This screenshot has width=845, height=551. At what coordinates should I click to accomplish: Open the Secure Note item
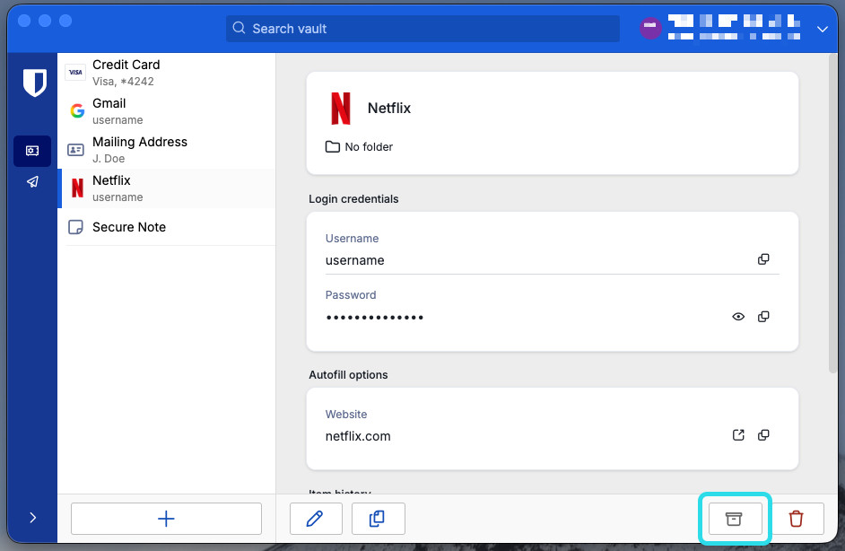point(128,227)
